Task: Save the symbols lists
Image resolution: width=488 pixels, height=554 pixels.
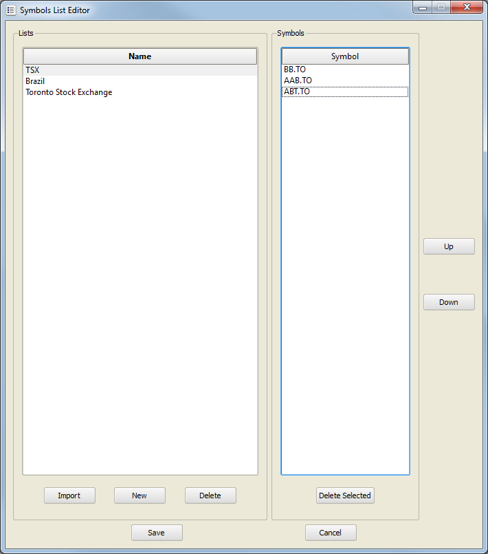Action: tap(157, 533)
